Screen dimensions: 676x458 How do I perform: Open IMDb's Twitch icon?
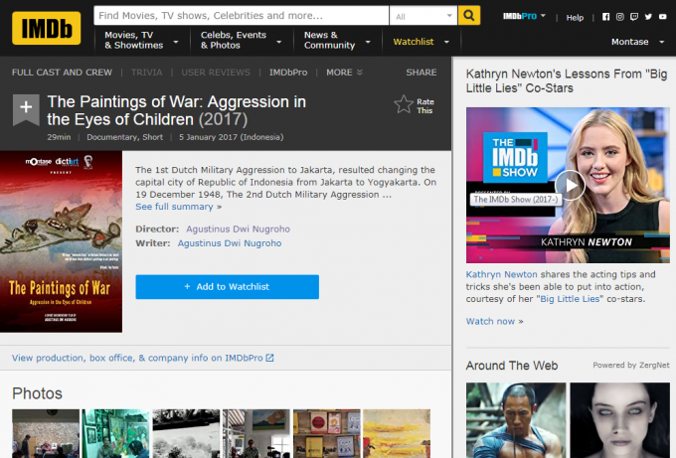(x=634, y=17)
